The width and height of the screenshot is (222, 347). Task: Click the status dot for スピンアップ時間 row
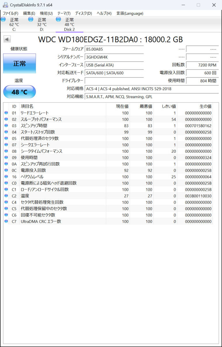click(6, 125)
